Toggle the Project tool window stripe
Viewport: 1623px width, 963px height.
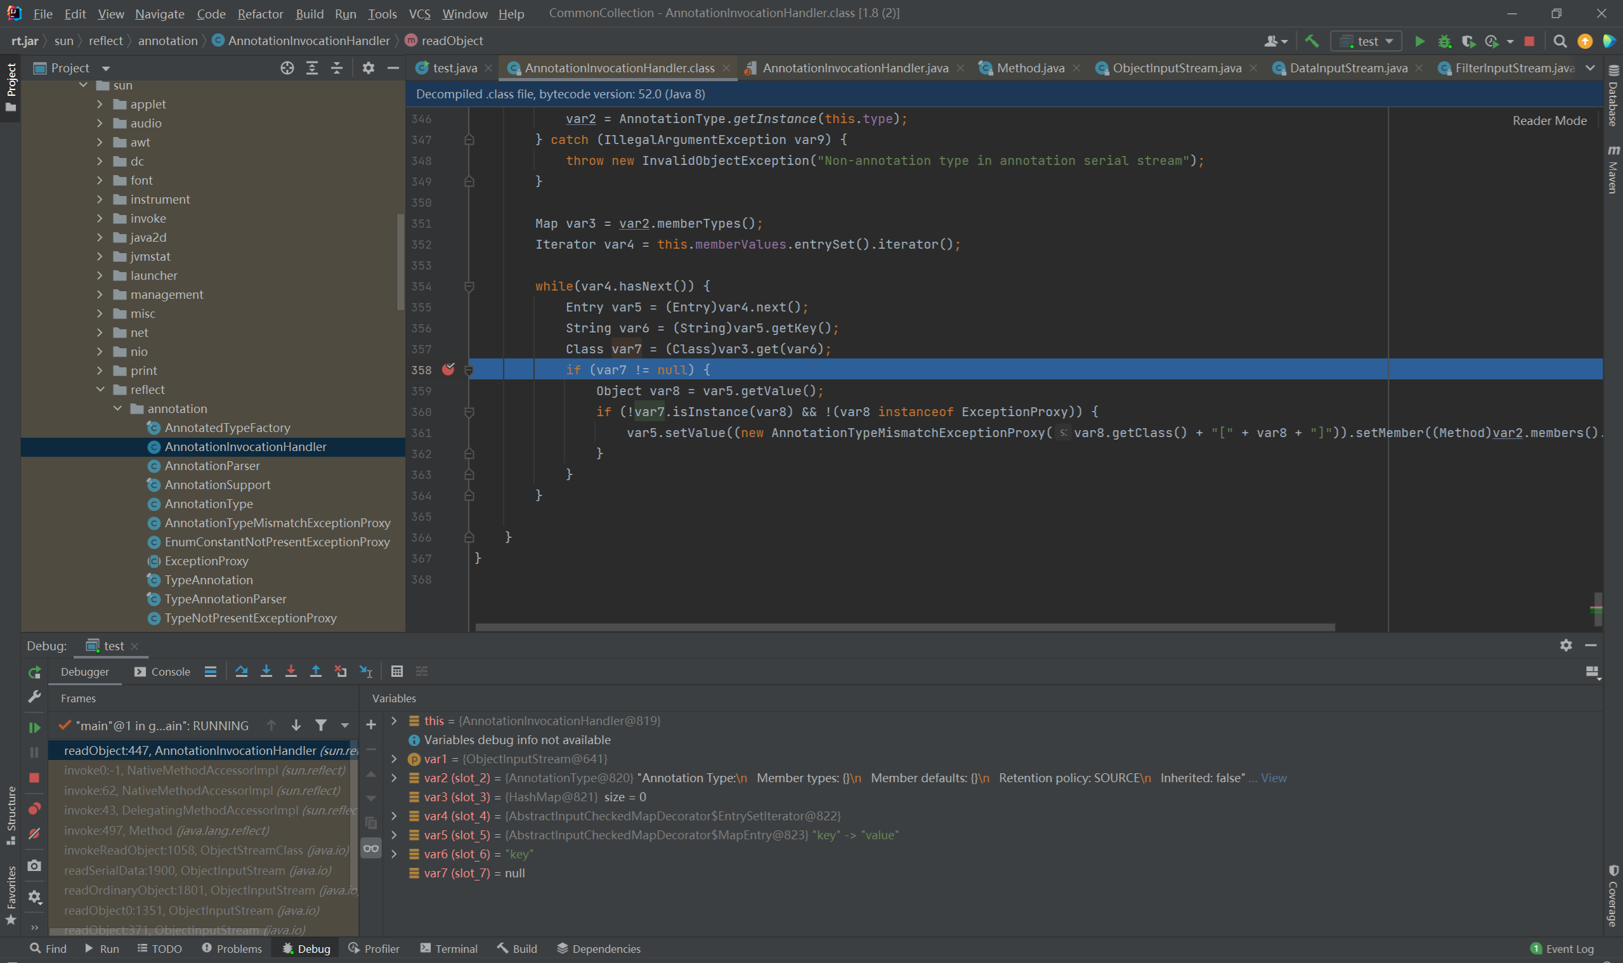pyautogui.click(x=11, y=86)
